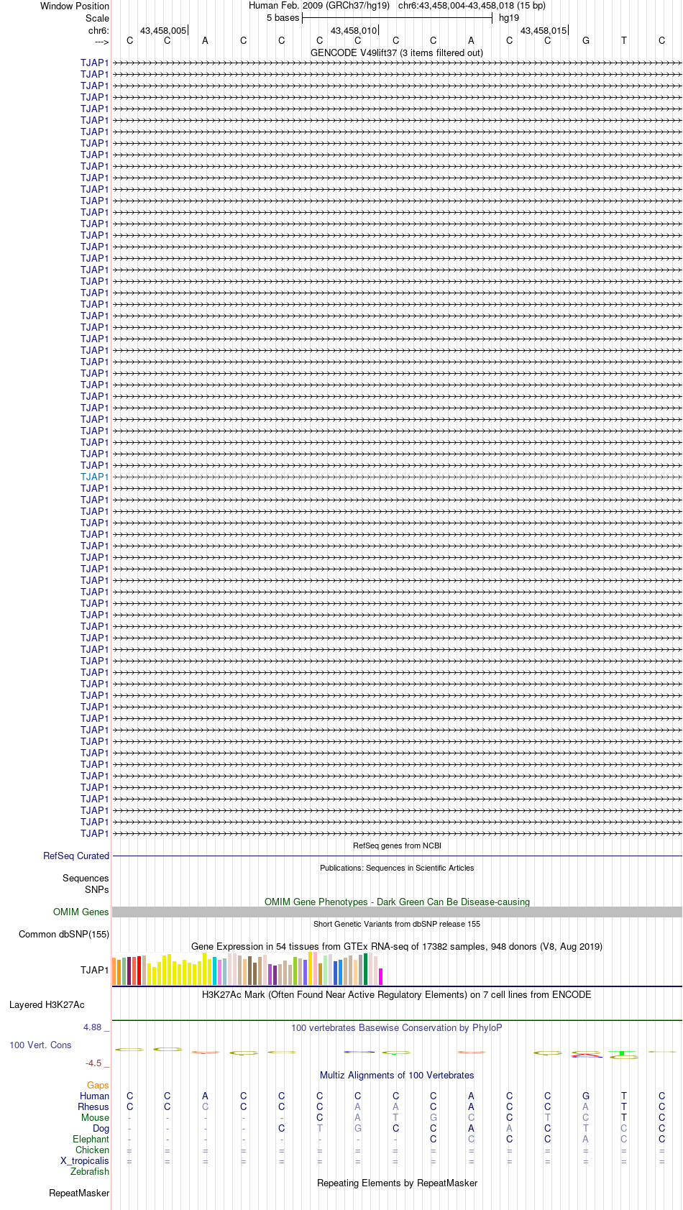The width and height of the screenshot is (683, 1210).
Task: Click the G in the Dog alignment row
Action: pyautogui.click(x=358, y=1129)
